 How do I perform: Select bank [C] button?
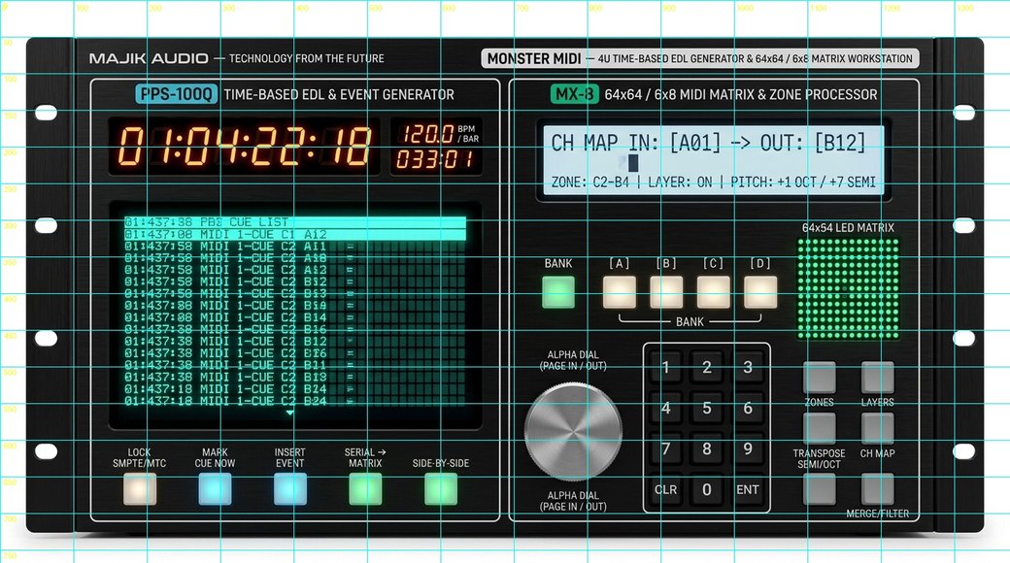pos(713,292)
